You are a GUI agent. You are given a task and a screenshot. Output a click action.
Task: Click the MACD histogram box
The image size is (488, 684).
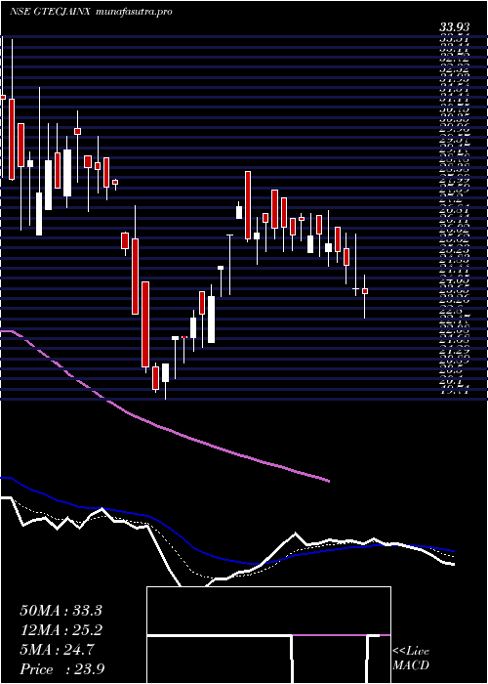pos(268,635)
